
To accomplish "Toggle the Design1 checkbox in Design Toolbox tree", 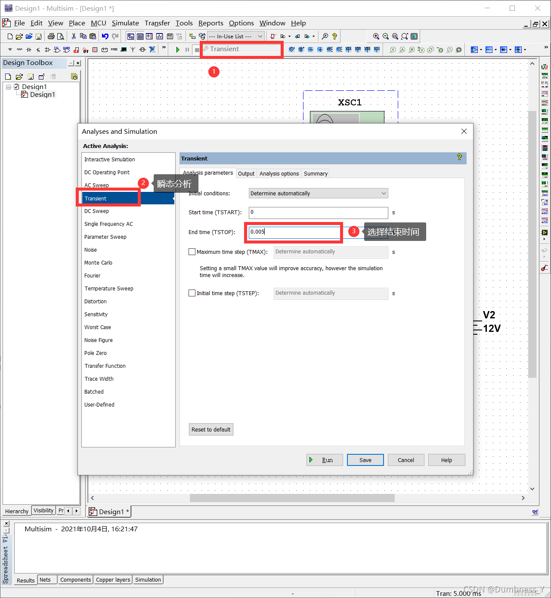I will tap(16, 86).
